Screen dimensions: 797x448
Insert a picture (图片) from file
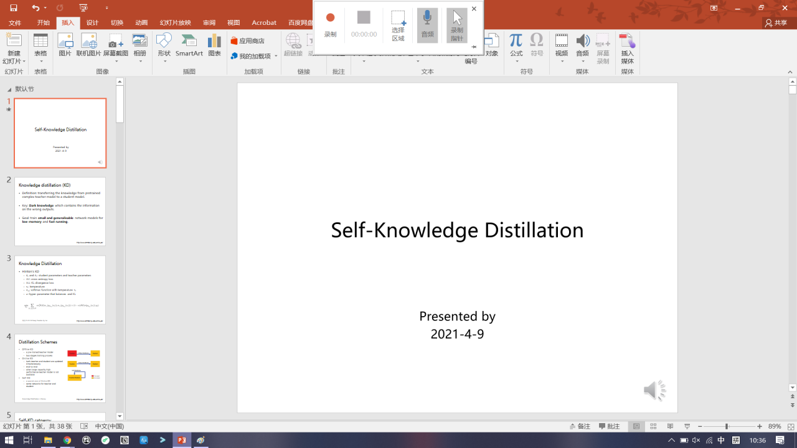point(65,45)
